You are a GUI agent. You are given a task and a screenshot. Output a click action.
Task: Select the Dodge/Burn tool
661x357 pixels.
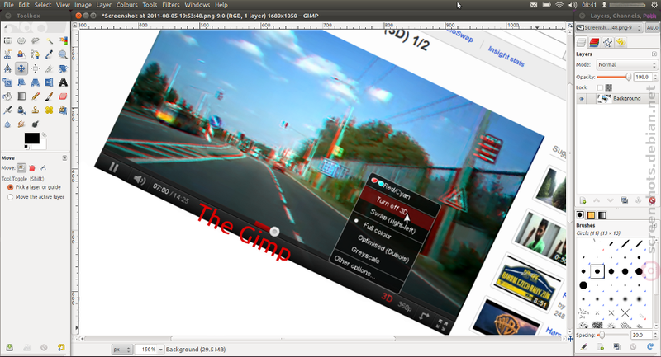(x=35, y=124)
